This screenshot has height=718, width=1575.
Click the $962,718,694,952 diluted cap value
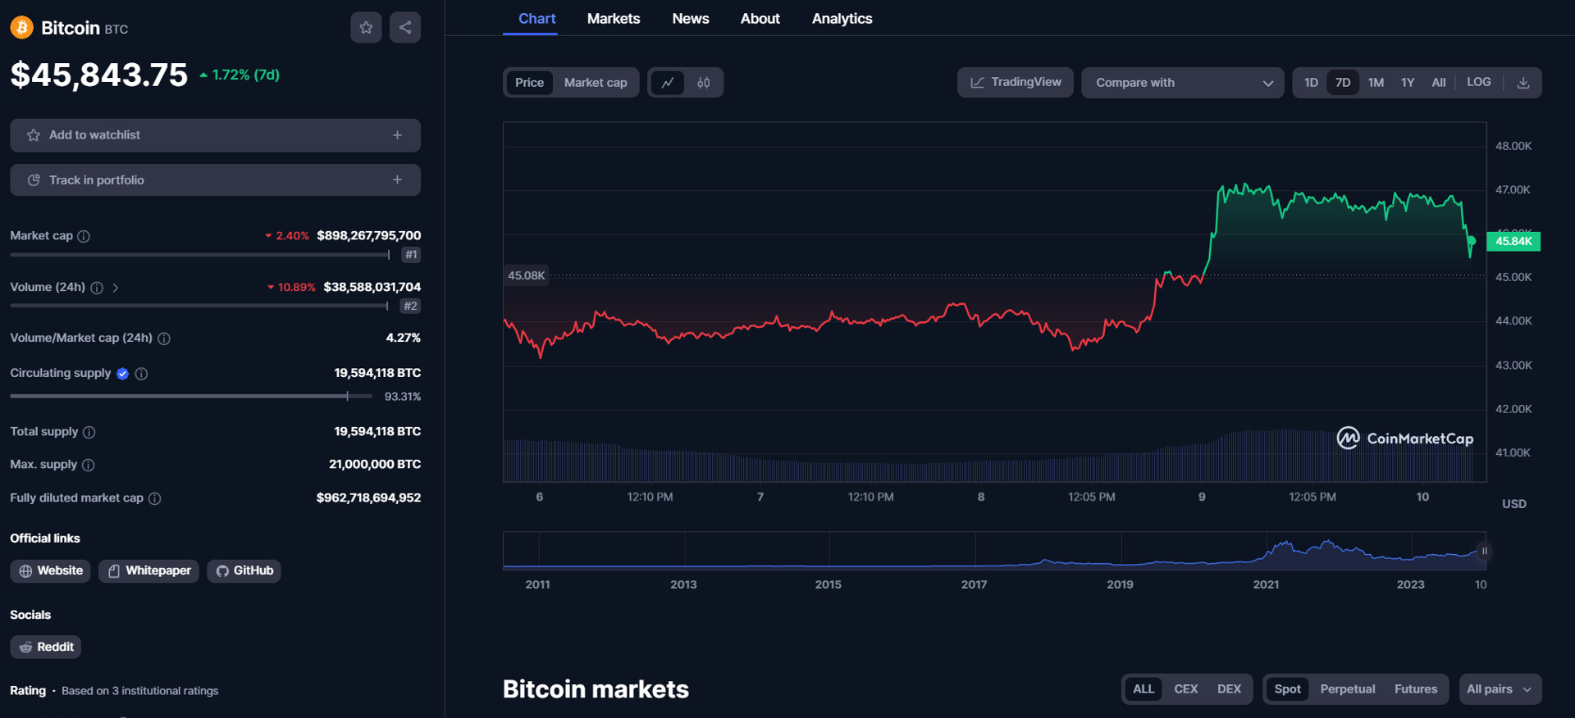(x=368, y=498)
